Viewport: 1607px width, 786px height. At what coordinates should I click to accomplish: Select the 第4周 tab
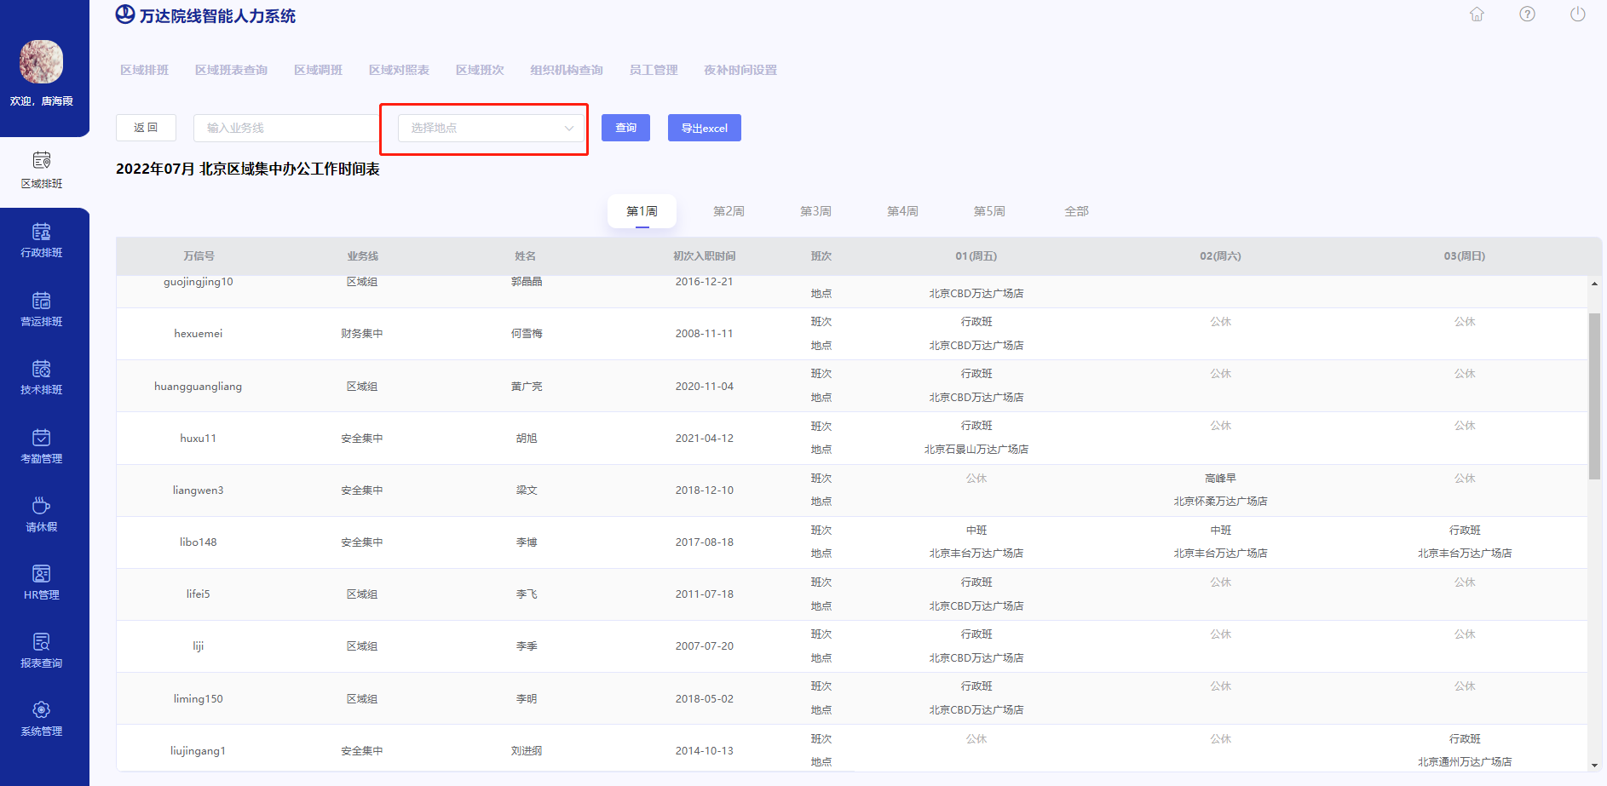point(902,211)
